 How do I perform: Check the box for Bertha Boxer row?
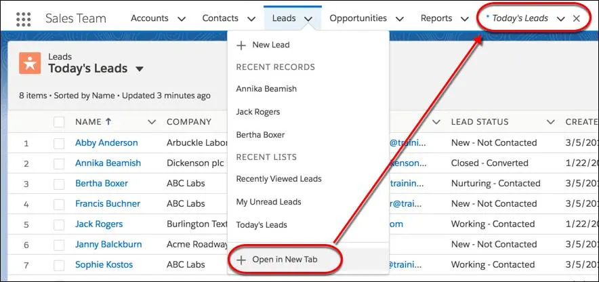click(x=59, y=184)
